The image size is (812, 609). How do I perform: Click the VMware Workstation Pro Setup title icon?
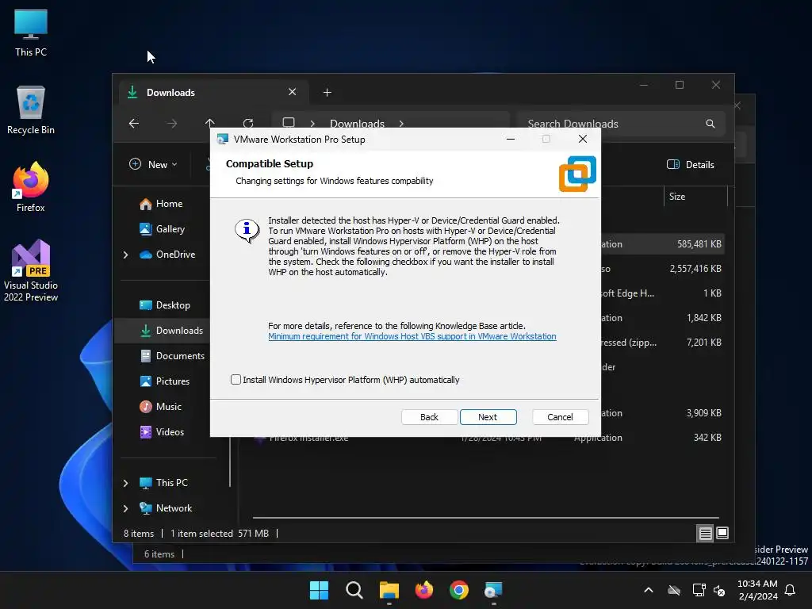[x=223, y=139]
